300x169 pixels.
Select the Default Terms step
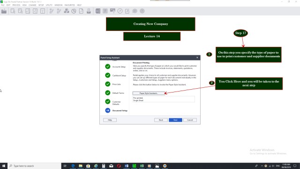click(x=118, y=93)
